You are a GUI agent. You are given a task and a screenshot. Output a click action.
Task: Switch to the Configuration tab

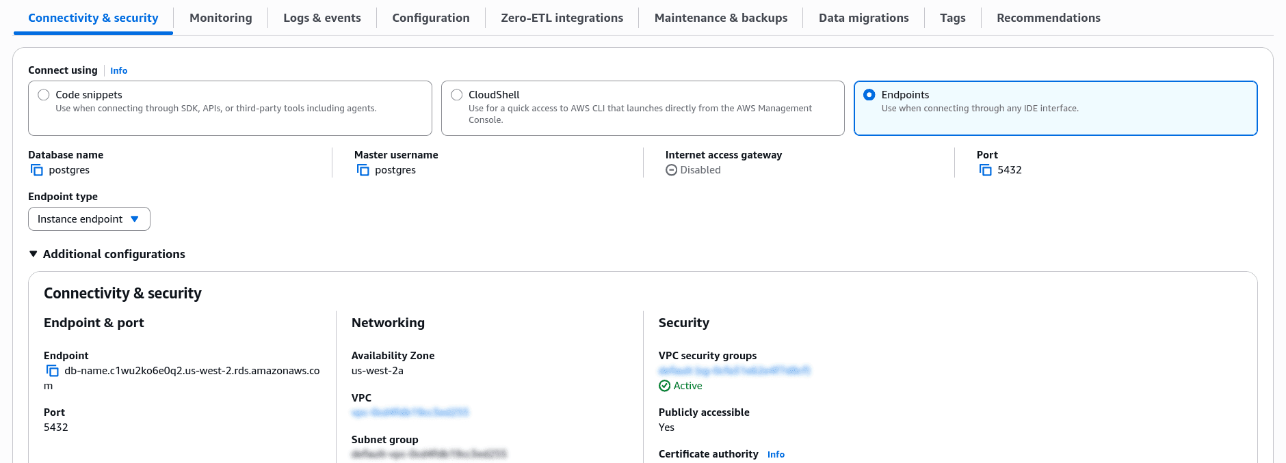431,18
